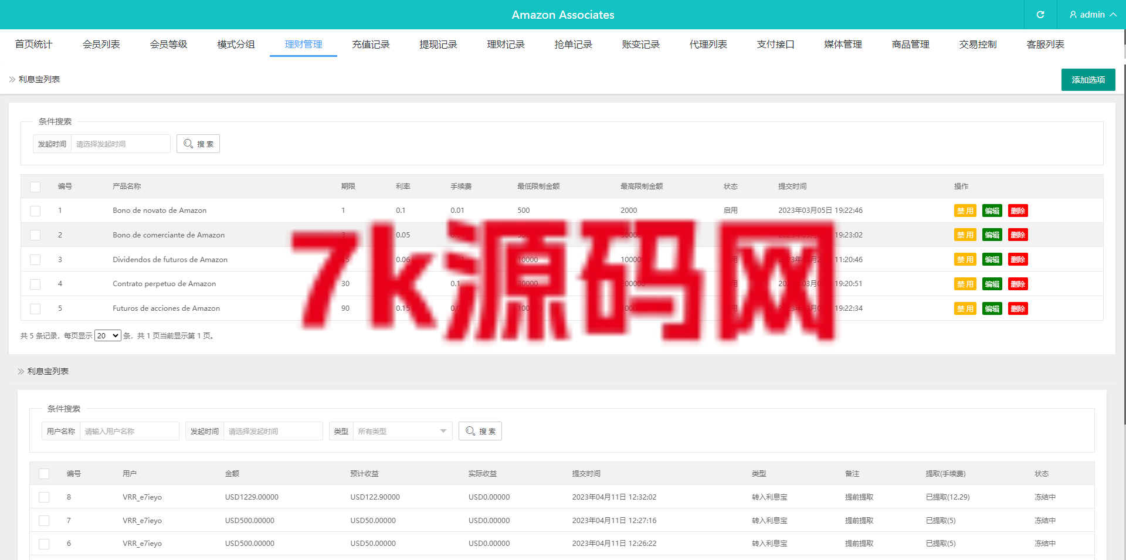Check the row for Contrato perpetuo de Amazon

pos(35,284)
